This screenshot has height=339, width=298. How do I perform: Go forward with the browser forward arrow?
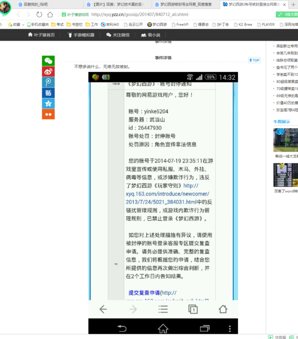(x=28, y=14)
